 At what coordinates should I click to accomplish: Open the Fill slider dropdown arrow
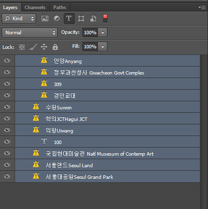(102, 47)
